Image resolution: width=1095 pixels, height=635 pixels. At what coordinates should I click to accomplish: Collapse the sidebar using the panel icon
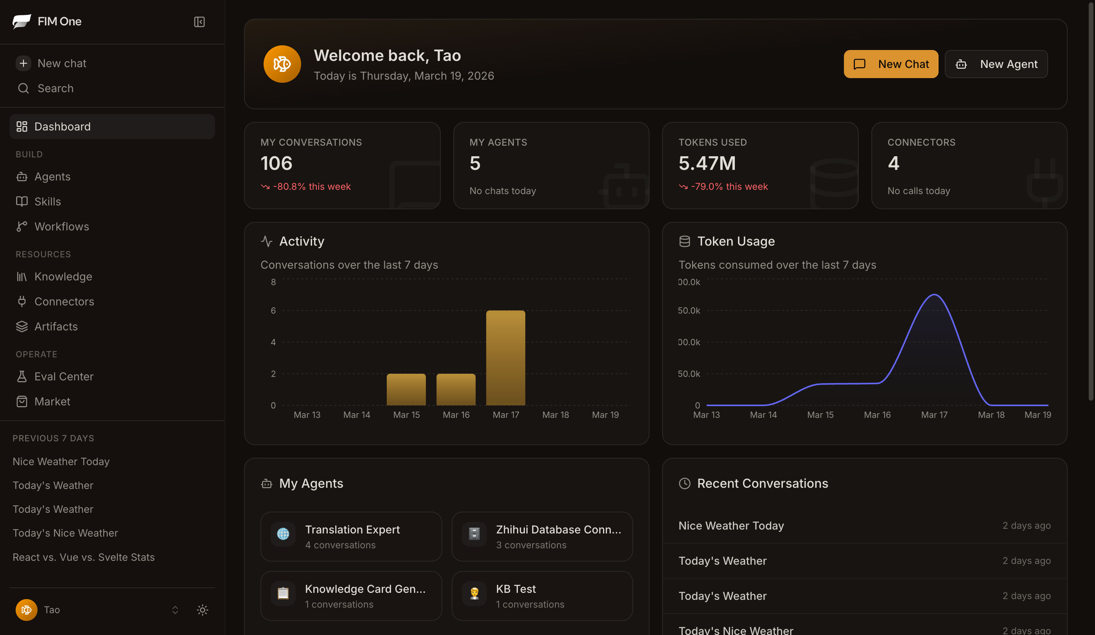tap(199, 22)
